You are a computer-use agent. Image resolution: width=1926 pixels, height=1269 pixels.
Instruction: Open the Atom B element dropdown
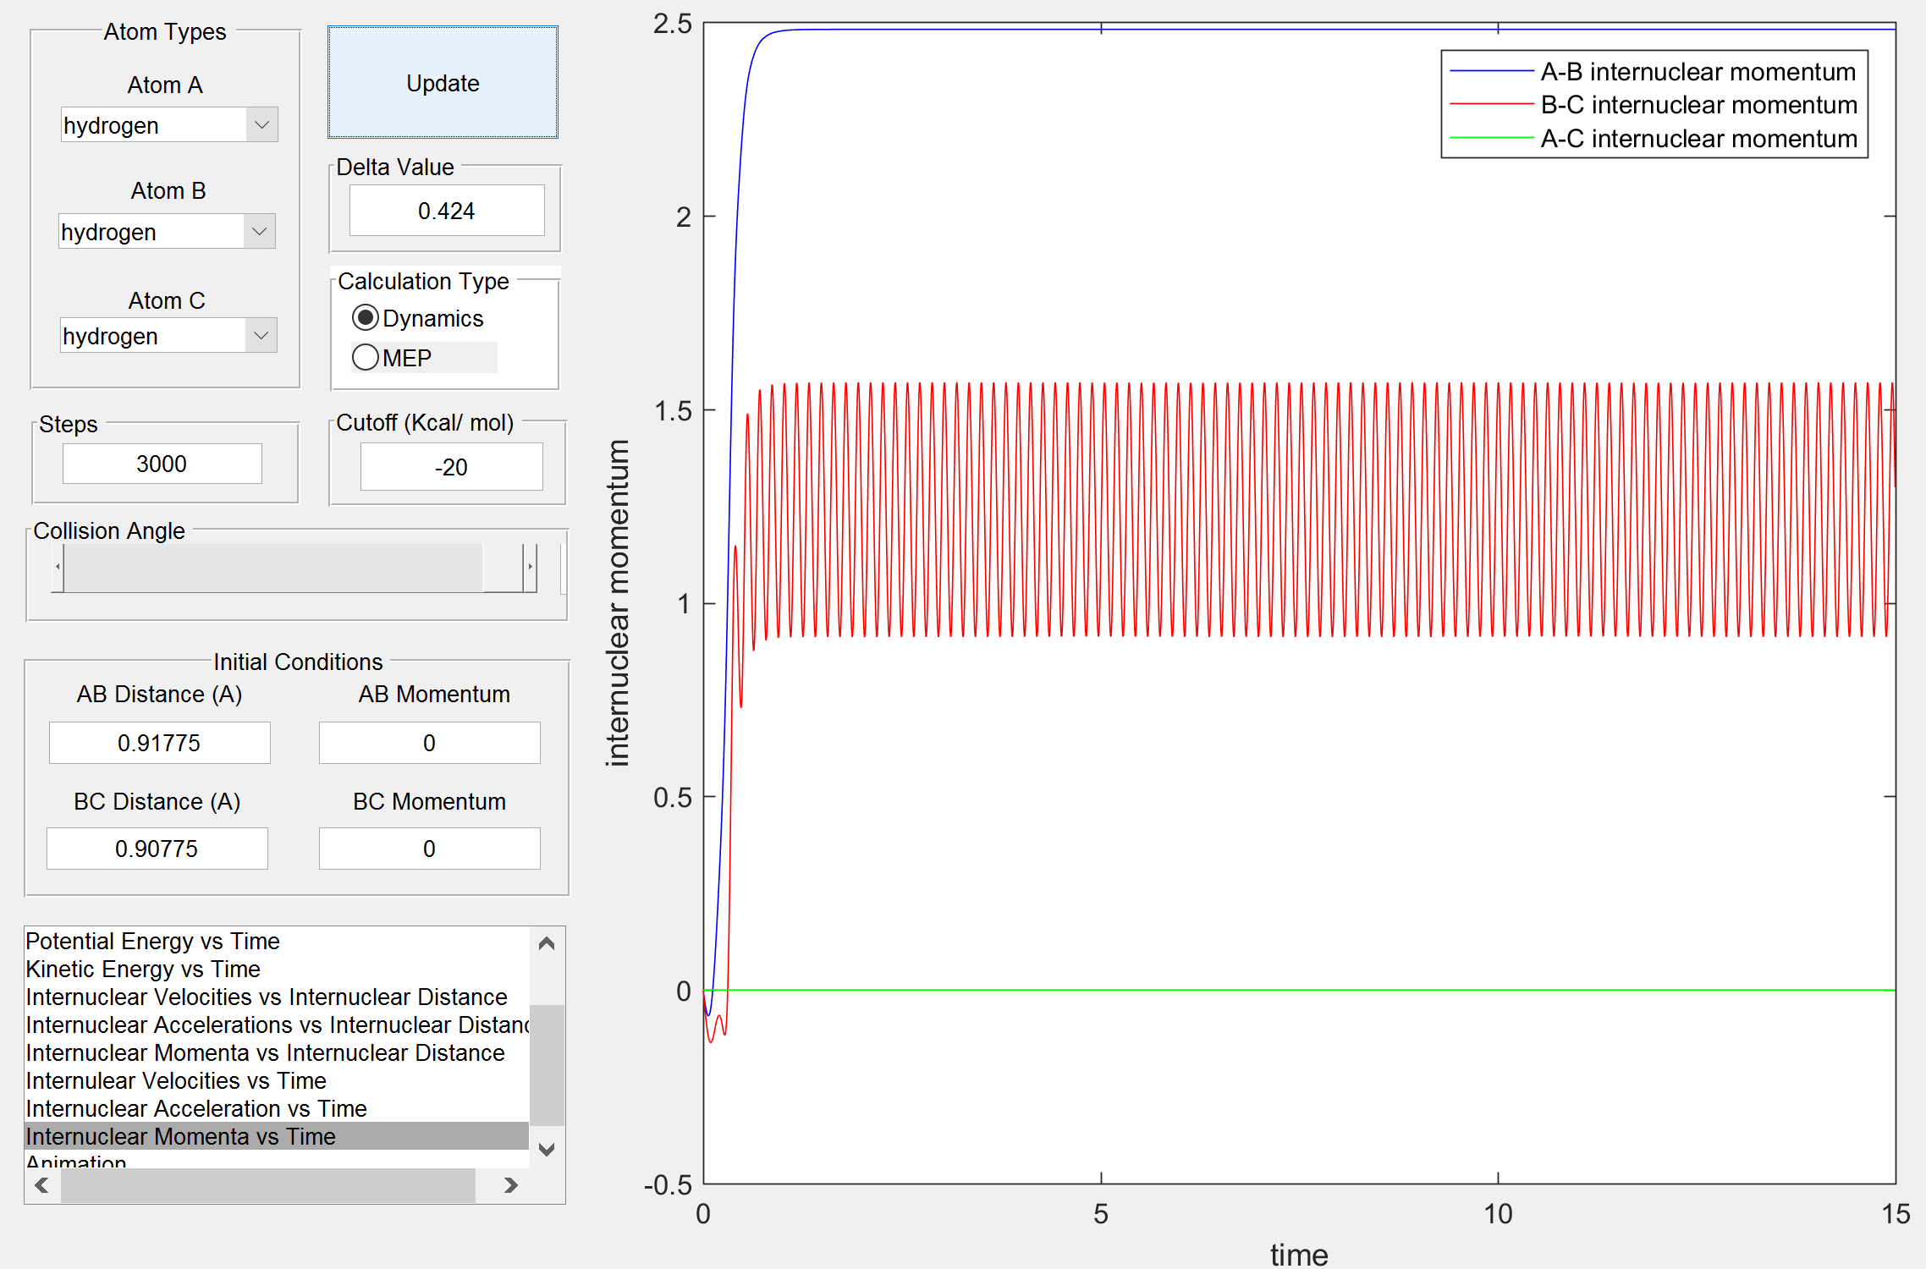(260, 231)
